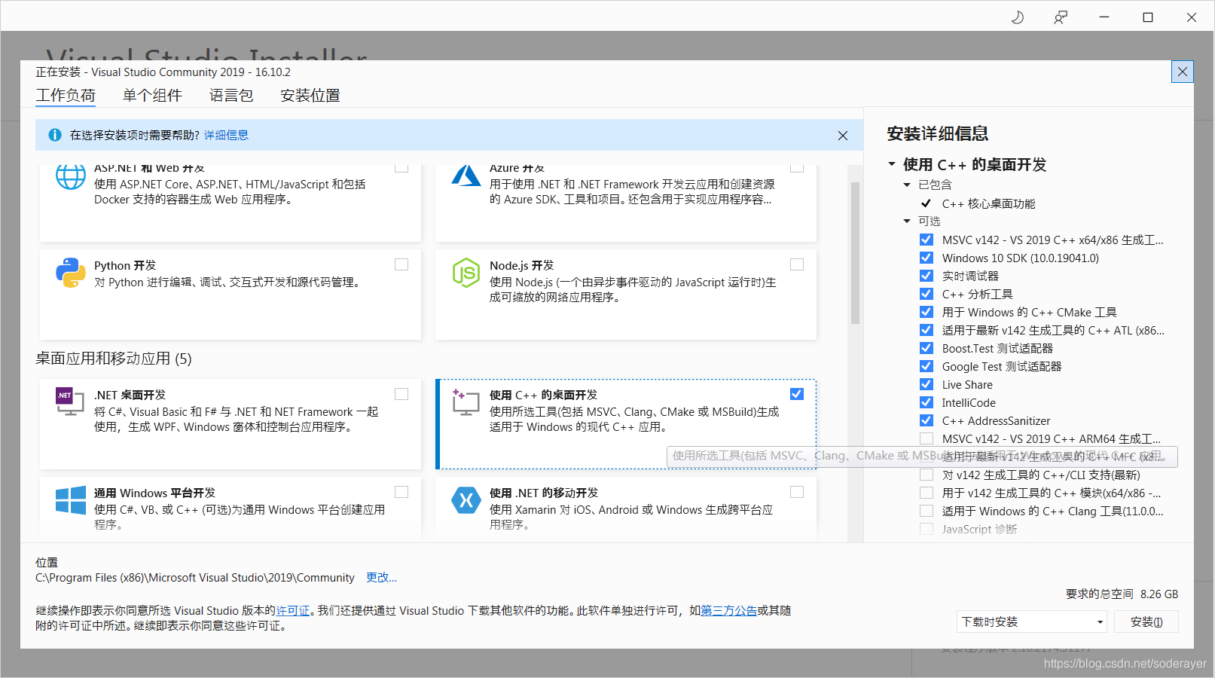Check C++ modules for v142 build tools
1215x678 pixels.
click(x=927, y=493)
